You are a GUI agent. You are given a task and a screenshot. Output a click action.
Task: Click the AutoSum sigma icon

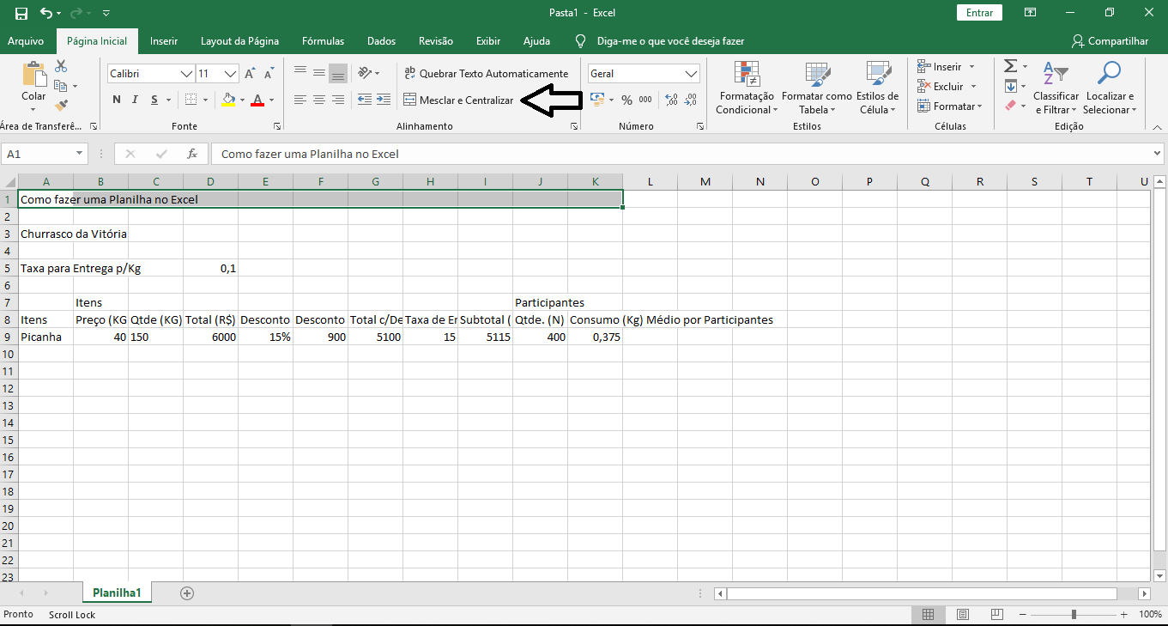tap(1010, 67)
